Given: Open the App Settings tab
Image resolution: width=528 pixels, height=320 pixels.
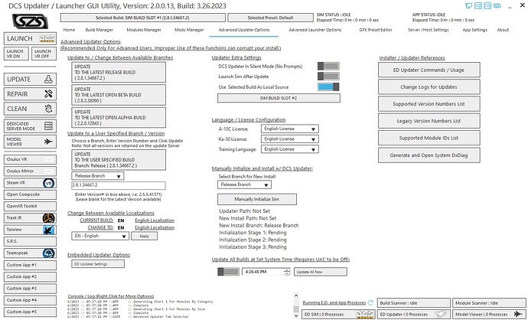Looking at the screenshot, I should [x=474, y=30].
